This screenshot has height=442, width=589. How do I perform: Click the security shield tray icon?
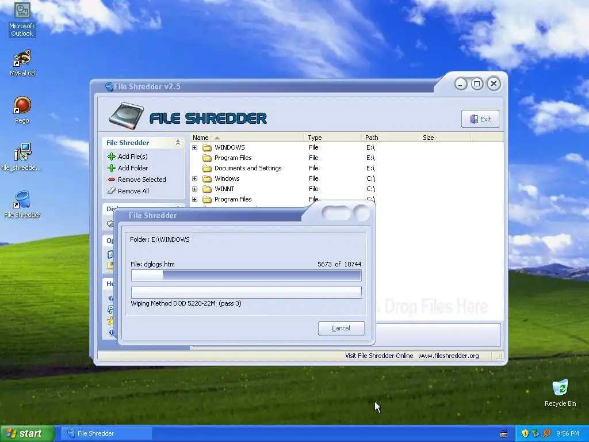(x=525, y=433)
